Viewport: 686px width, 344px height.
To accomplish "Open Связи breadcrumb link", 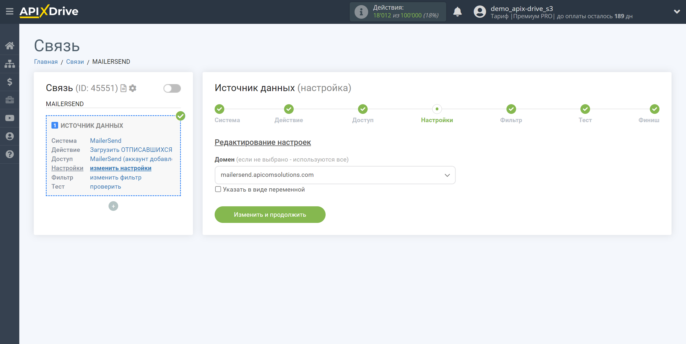I will click(75, 62).
